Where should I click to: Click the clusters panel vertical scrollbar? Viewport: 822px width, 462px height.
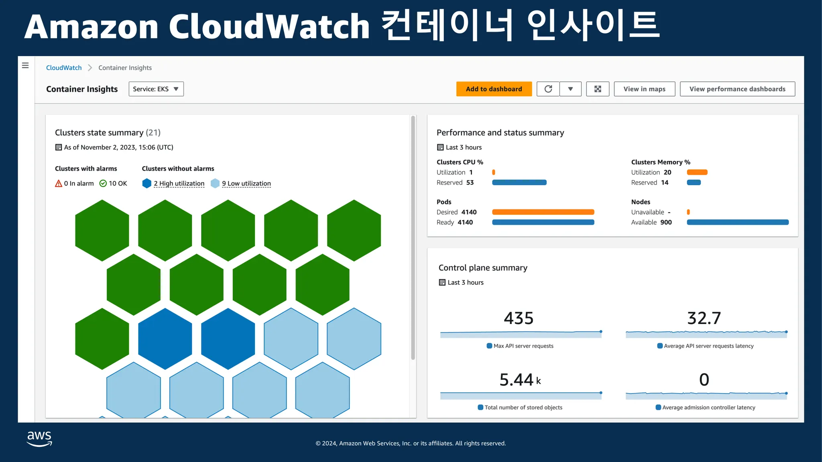[413, 238]
